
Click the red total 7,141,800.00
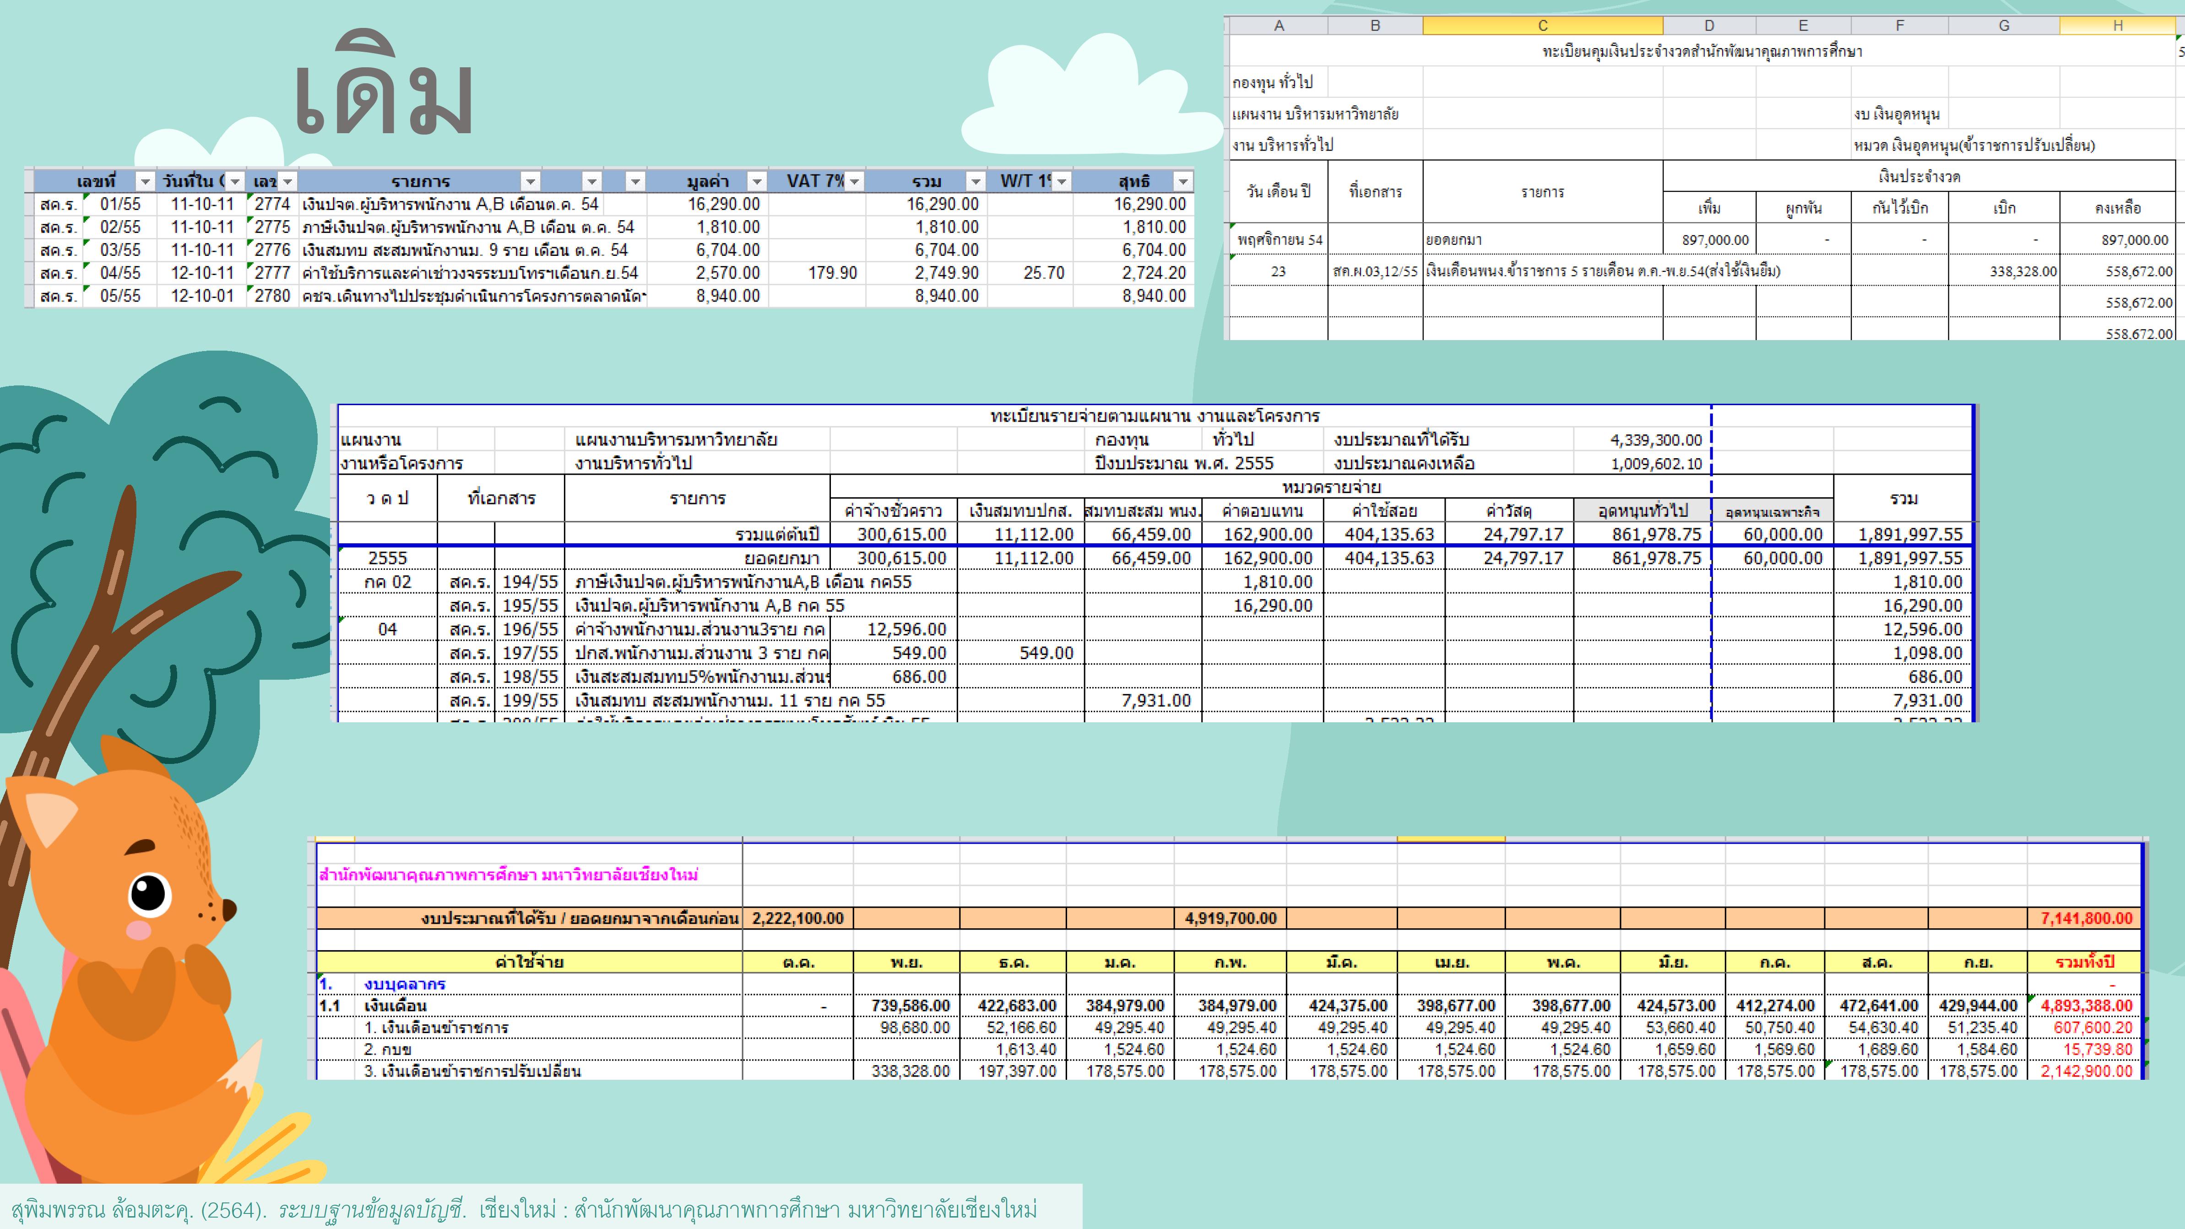click(x=2086, y=919)
